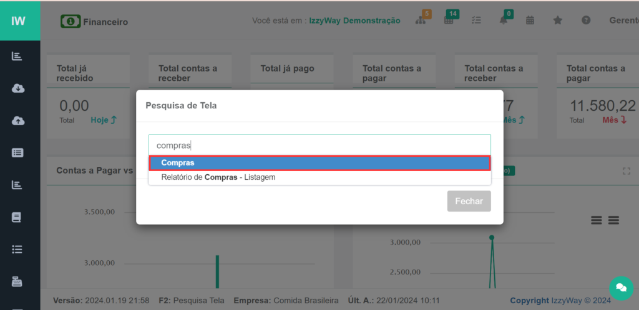
Task: Click the help question mark icon
Action: pos(586,21)
